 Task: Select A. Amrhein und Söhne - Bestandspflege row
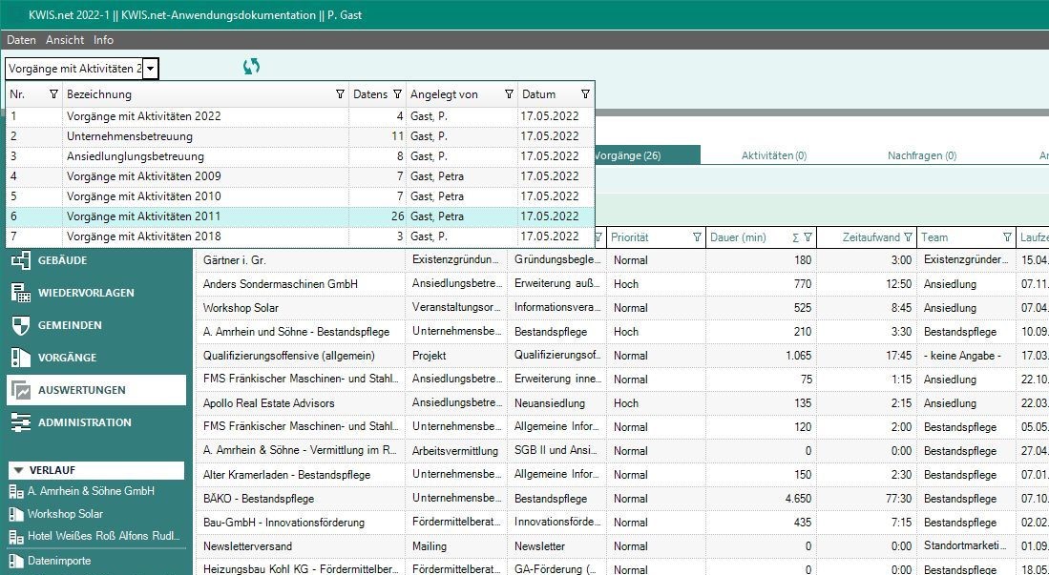point(622,332)
